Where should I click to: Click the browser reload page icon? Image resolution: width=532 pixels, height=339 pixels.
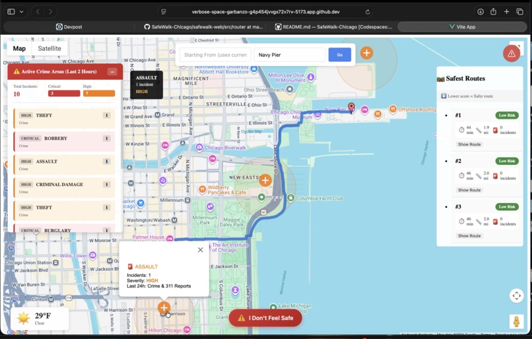click(368, 12)
